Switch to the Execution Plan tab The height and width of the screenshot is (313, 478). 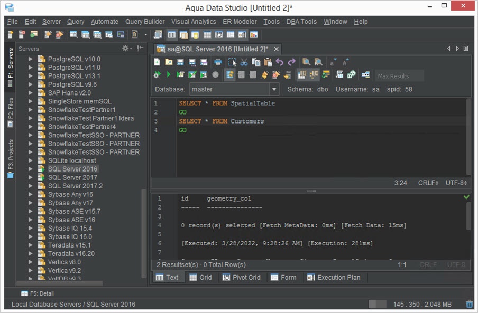click(x=334, y=277)
